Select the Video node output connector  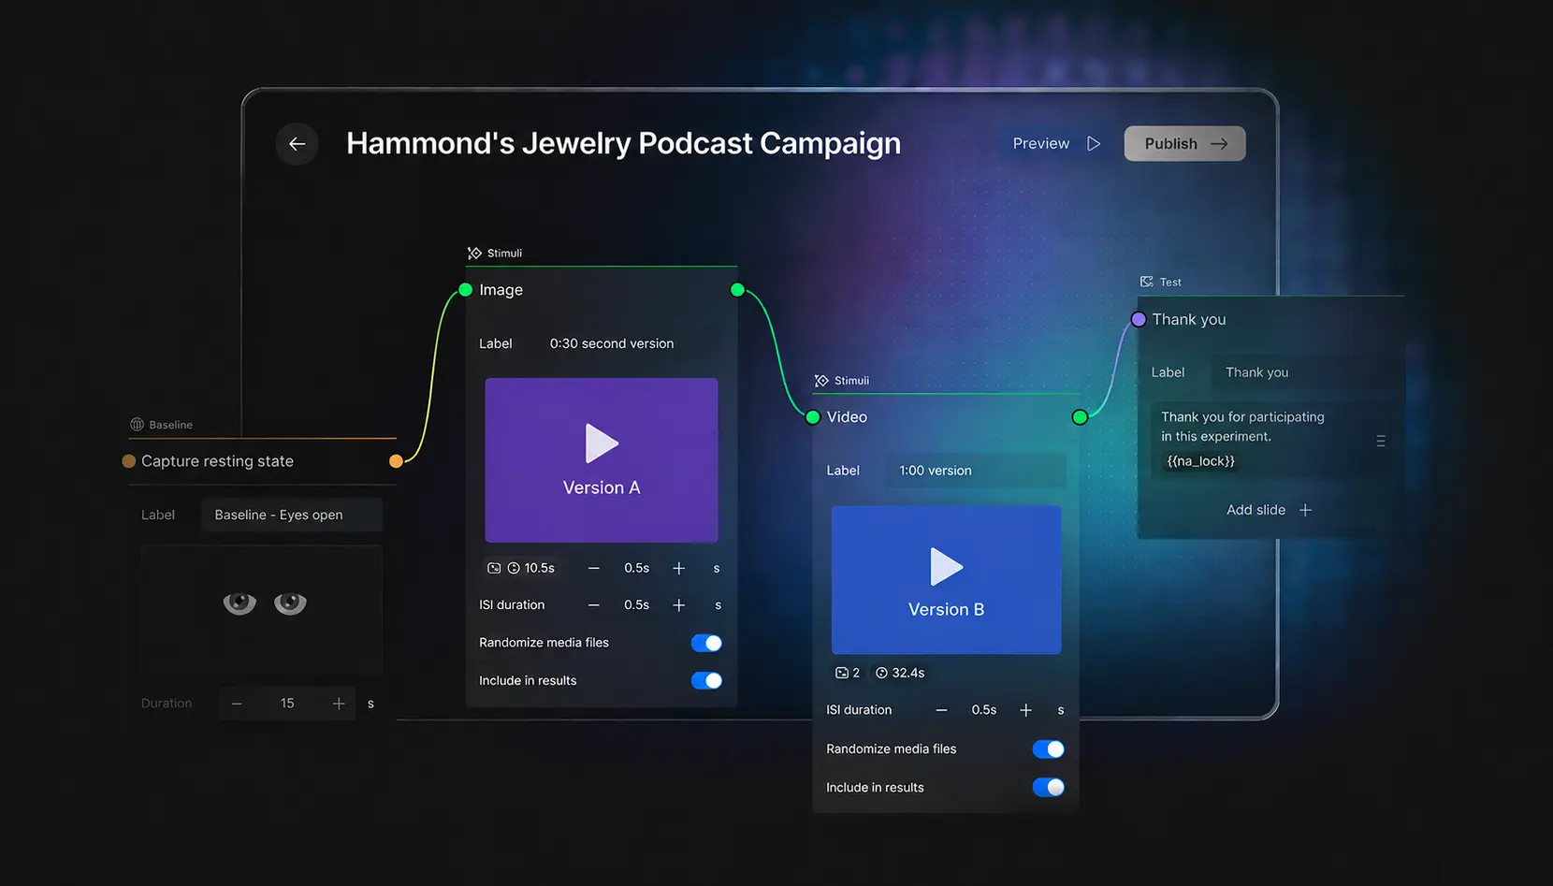click(x=1080, y=417)
